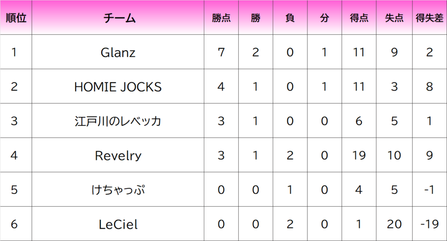Viewport: 447px width, 241px height.
Task: Click the 順位 column header
Action: coord(16,17)
